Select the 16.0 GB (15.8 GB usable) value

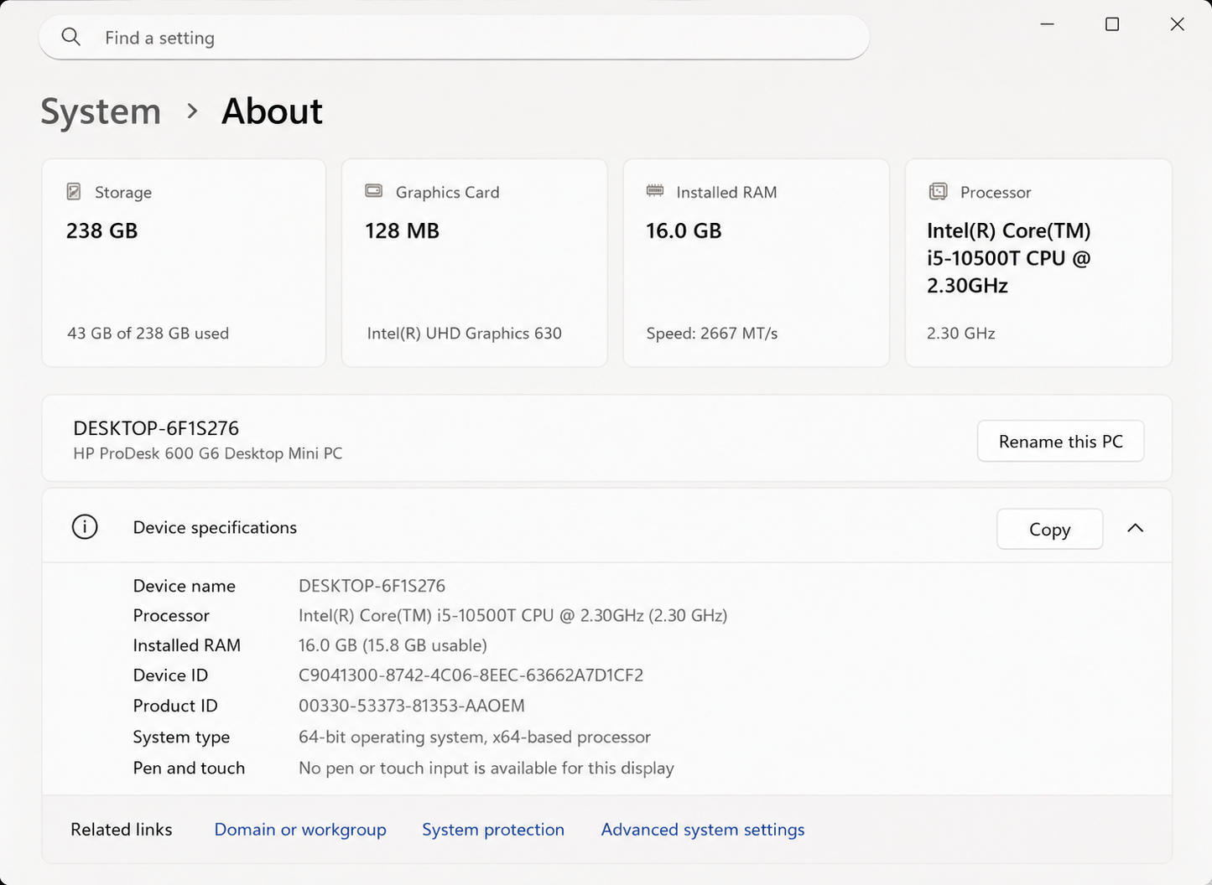[x=393, y=646]
